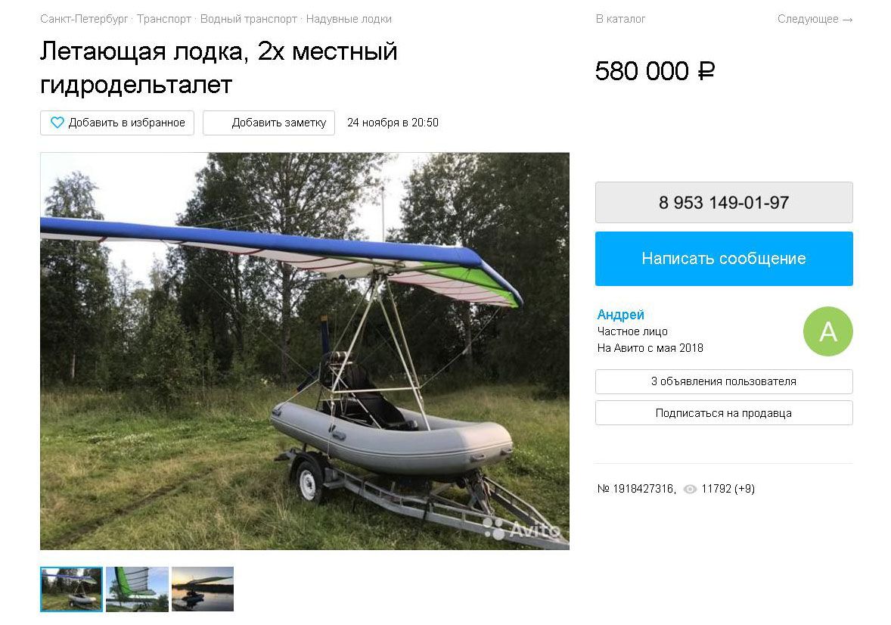
Task: Select the first thumbnail of boat on trailer
Action: tap(72, 589)
